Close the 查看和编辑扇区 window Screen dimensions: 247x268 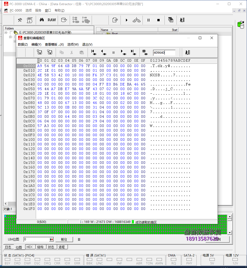(212, 38)
